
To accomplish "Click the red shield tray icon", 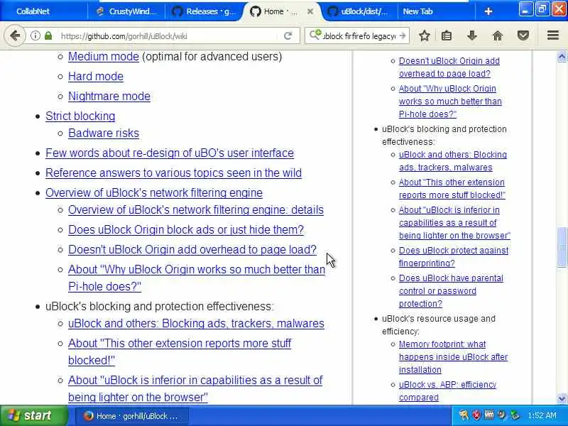I will [476, 415].
